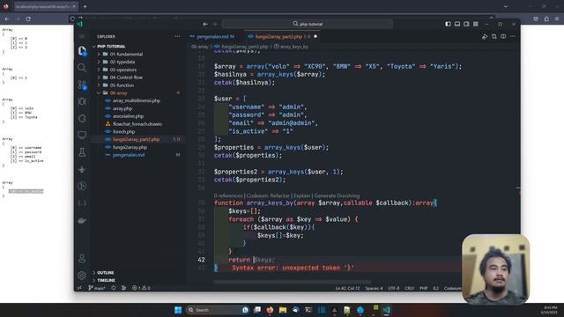
Task: Go back using the title bar arrow
Action: point(205,24)
